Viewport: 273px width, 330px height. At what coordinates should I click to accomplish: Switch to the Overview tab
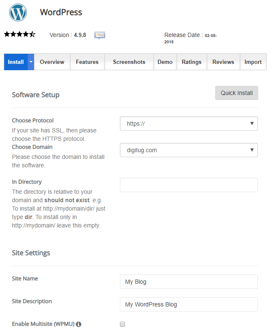(52, 62)
